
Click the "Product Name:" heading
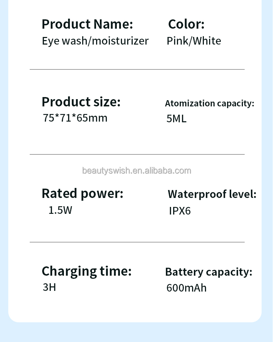[87, 25]
